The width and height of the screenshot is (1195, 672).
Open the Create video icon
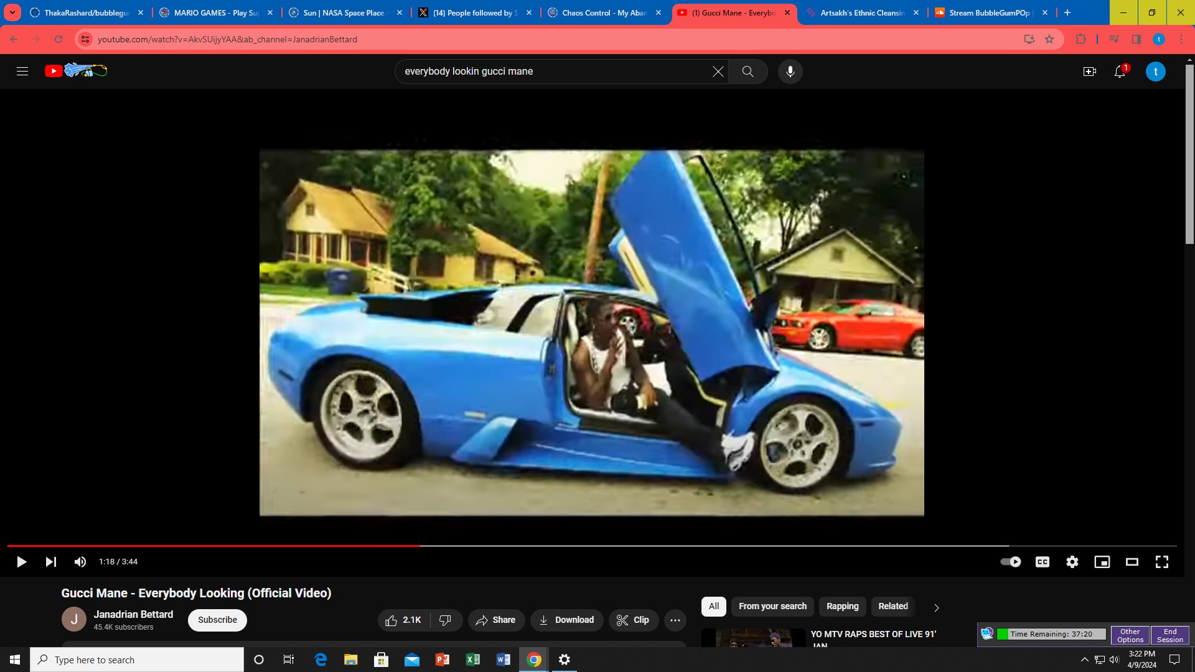[1089, 72]
